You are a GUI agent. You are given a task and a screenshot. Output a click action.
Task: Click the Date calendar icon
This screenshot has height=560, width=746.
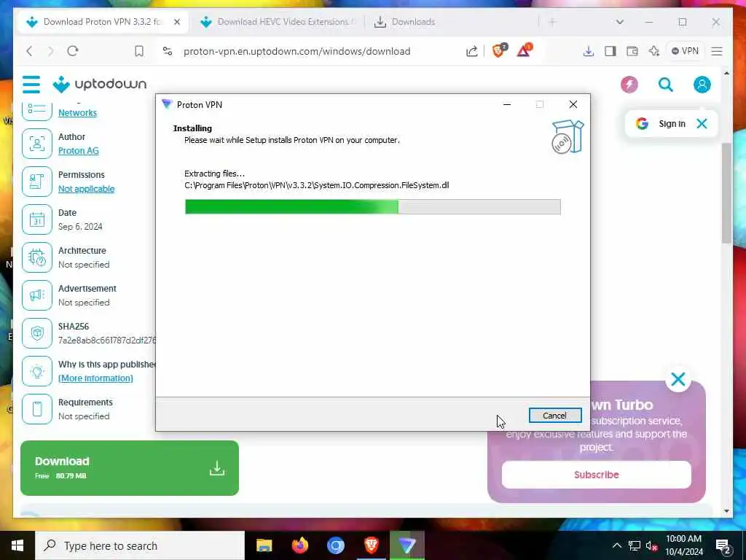[37, 219]
